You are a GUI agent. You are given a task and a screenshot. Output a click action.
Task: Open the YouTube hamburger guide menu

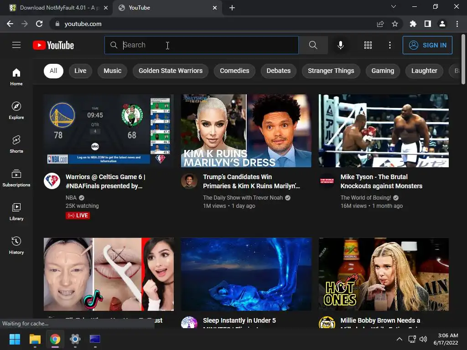point(16,45)
